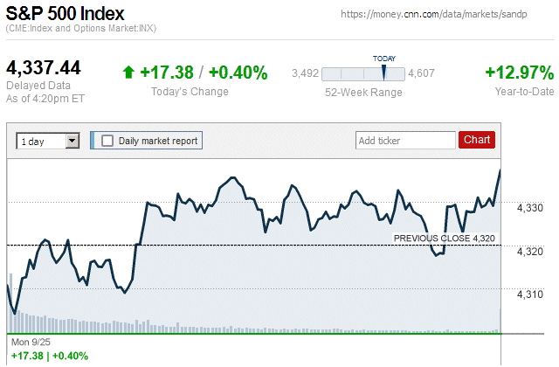Click the 52-Week Range slider bar
559x367 pixels.
pyautogui.click(x=363, y=73)
